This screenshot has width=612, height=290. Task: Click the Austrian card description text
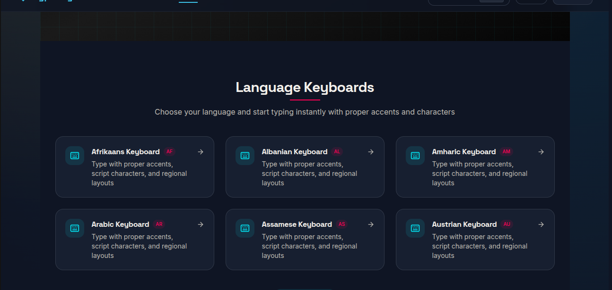(480, 246)
